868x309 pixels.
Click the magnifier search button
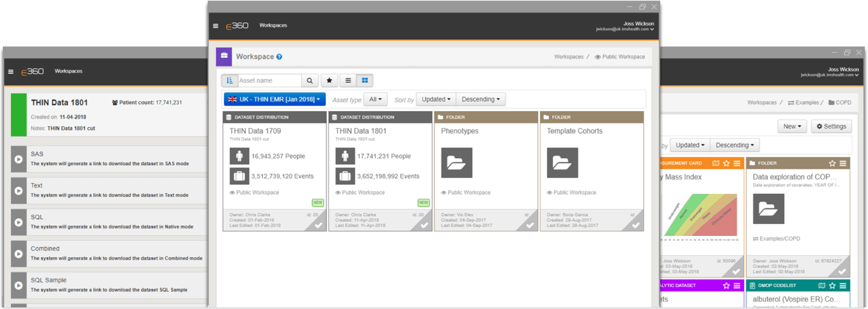pyautogui.click(x=310, y=80)
